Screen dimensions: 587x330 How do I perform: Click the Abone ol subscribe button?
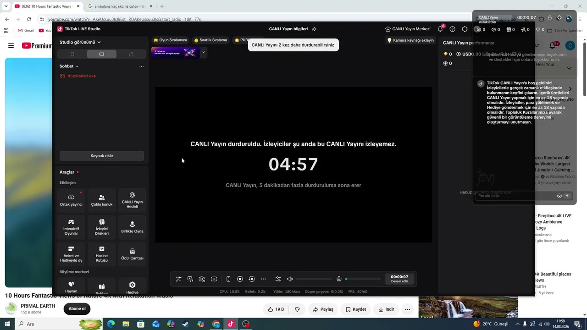pos(77,309)
